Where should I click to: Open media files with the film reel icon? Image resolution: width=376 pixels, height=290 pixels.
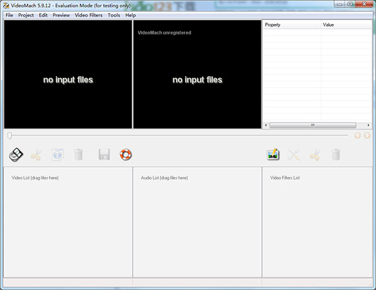click(16, 154)
